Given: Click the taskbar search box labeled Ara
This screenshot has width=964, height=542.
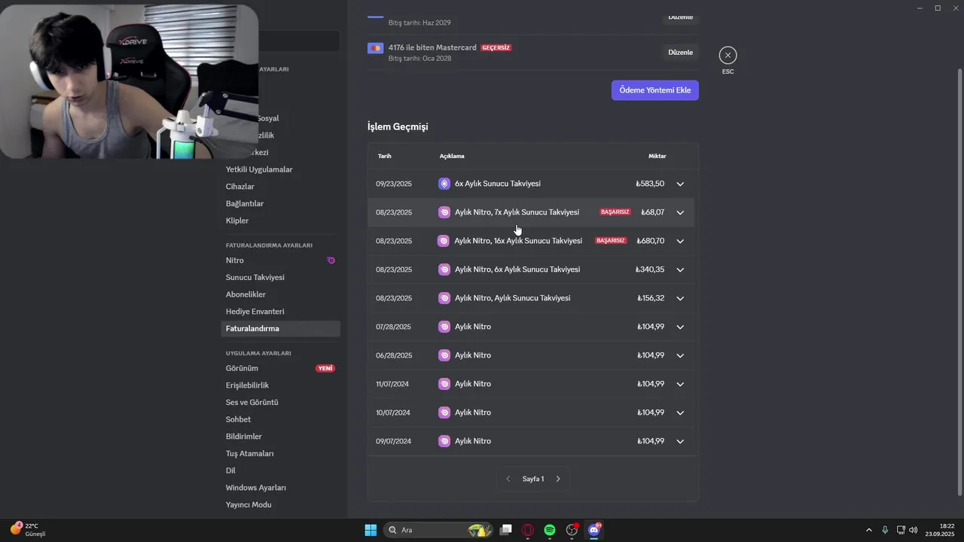Looking at the screenshot, I should click(x=439, y=530).
